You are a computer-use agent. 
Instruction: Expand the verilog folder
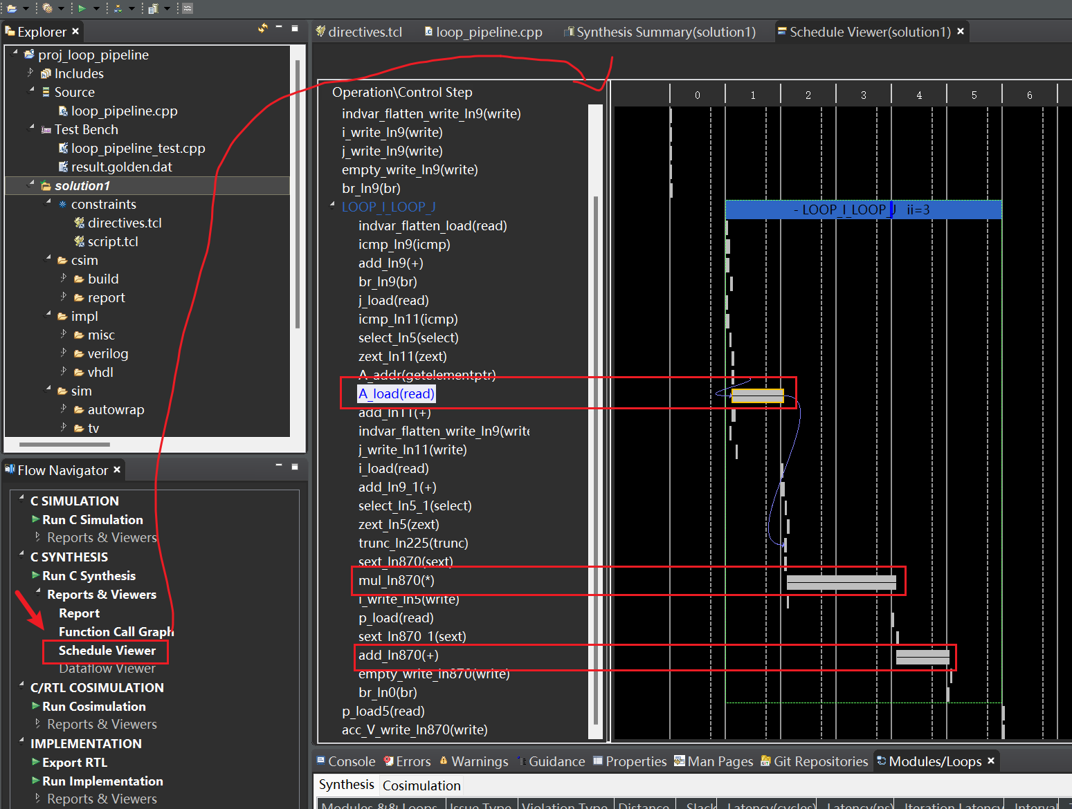[x=63, y=352]
